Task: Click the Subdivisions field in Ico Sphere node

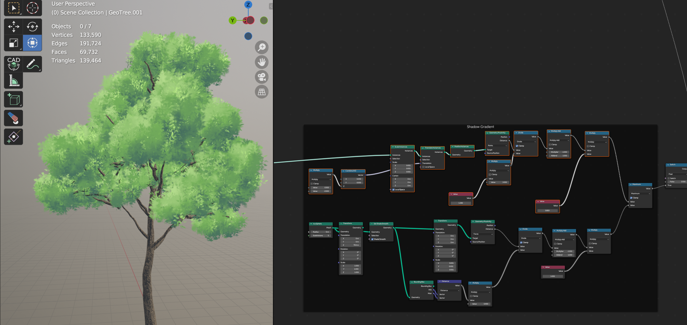Action: [x=321, y=236]
